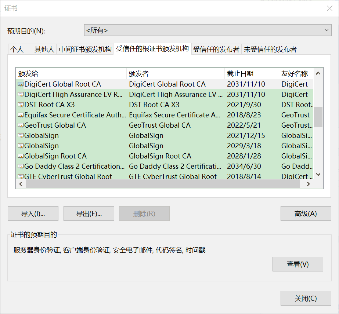The width and height of the screenshot is (339, 314).
Task: Open 高级(A) advanced options
Action: pos(306,213)
